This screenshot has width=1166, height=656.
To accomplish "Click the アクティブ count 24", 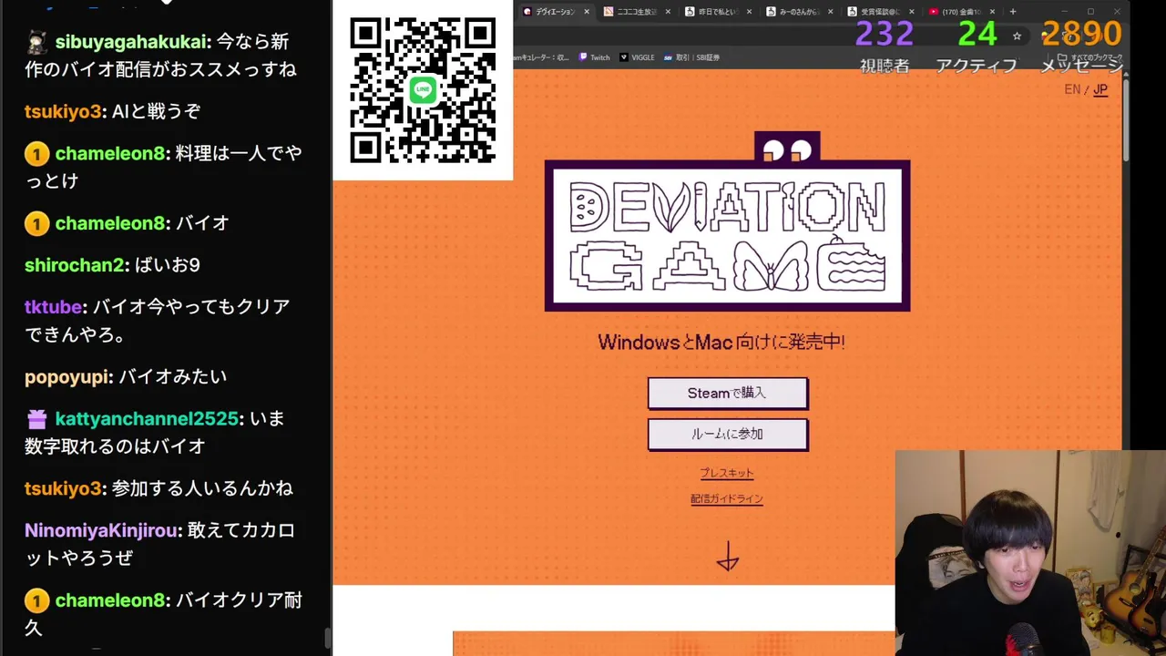I will tap(977, 35).
